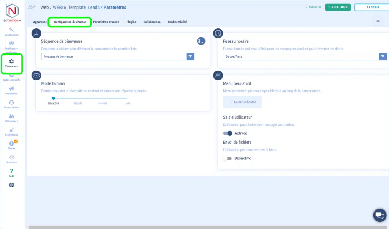The image size is (389, 229).
Task: Expand the Message de bienvenue dropdown
Action: tap(190, 56)
